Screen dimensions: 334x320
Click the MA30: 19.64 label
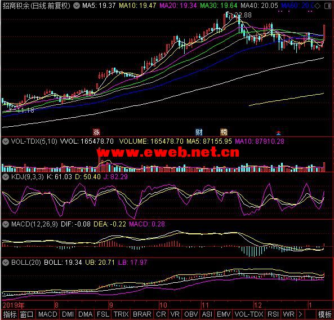tap(219, 6)
